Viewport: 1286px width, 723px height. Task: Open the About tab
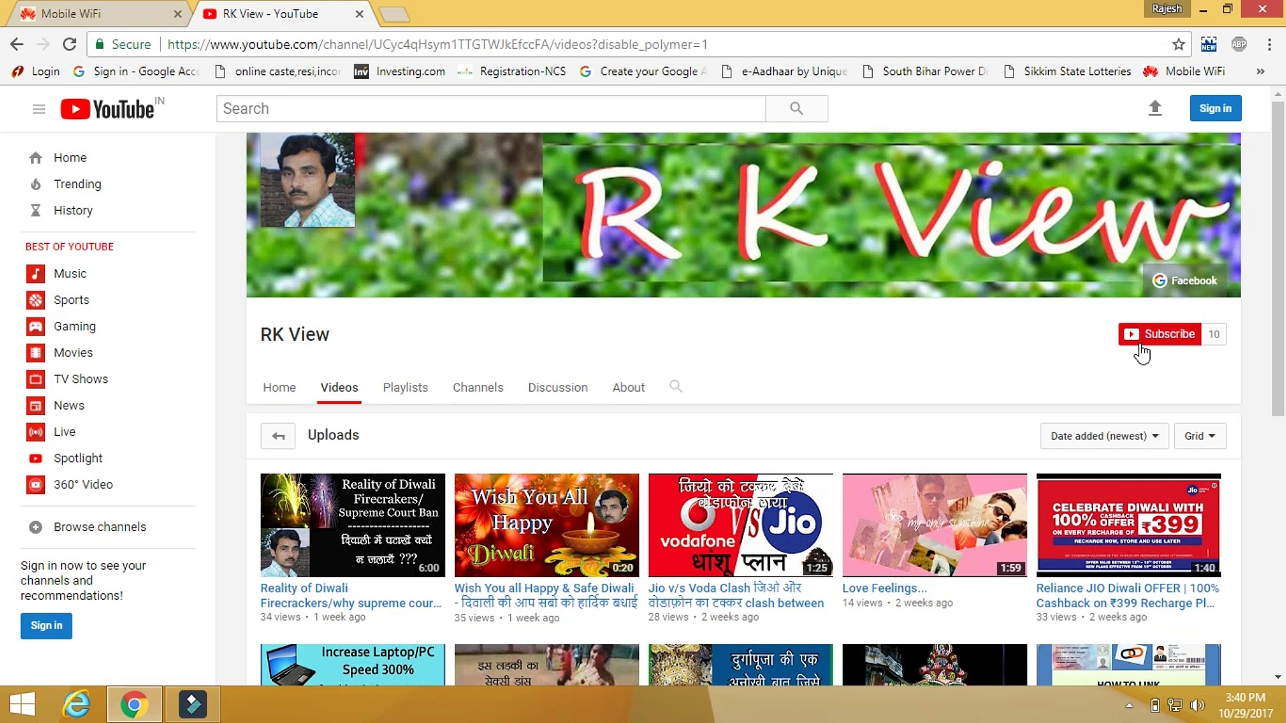[628, 388]
